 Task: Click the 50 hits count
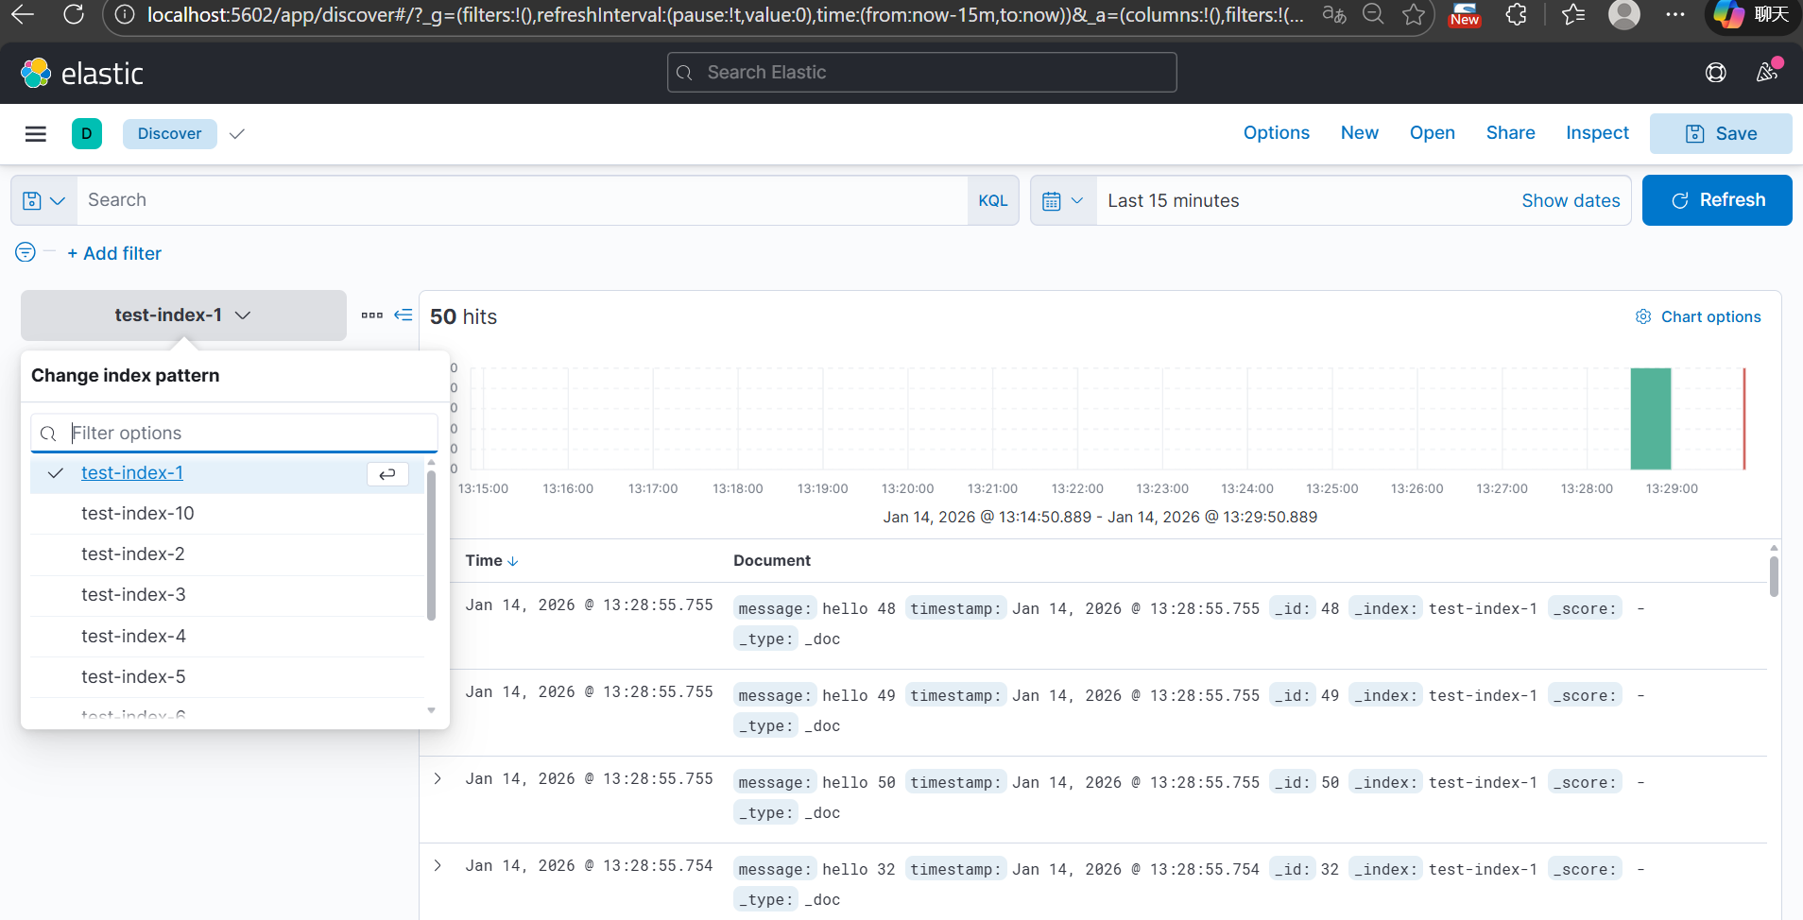[463, 316]
